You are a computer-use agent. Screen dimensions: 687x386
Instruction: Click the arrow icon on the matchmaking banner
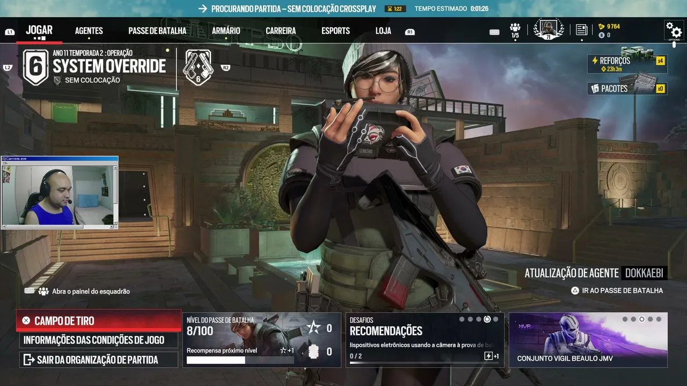tap(202, 9)
